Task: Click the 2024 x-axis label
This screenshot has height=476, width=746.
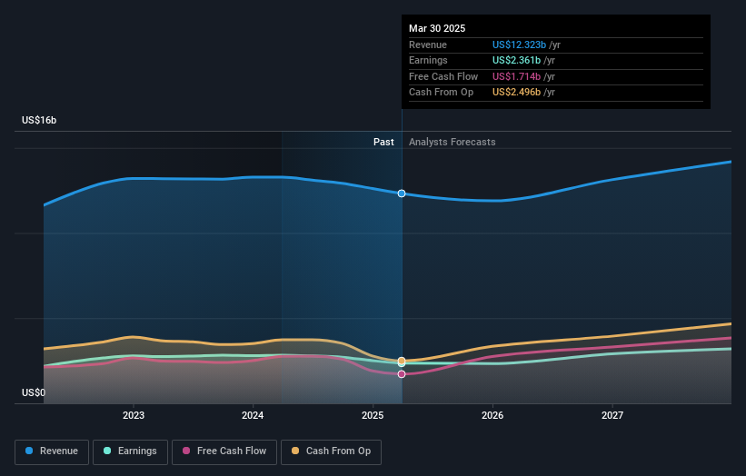Action: pos(253,416)
